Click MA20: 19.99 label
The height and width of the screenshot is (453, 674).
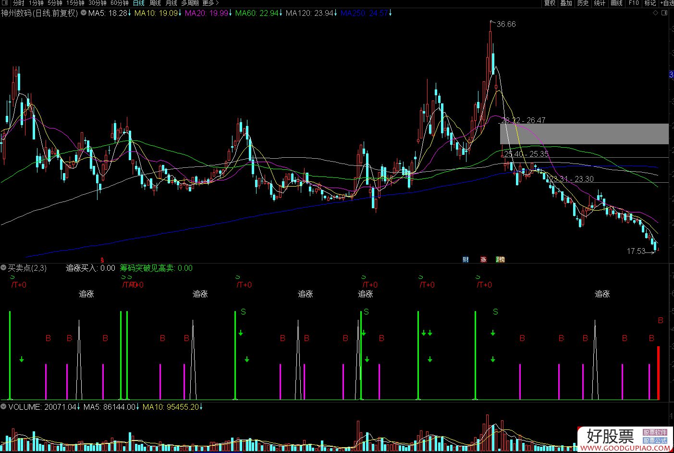click(x=207, y=13)
